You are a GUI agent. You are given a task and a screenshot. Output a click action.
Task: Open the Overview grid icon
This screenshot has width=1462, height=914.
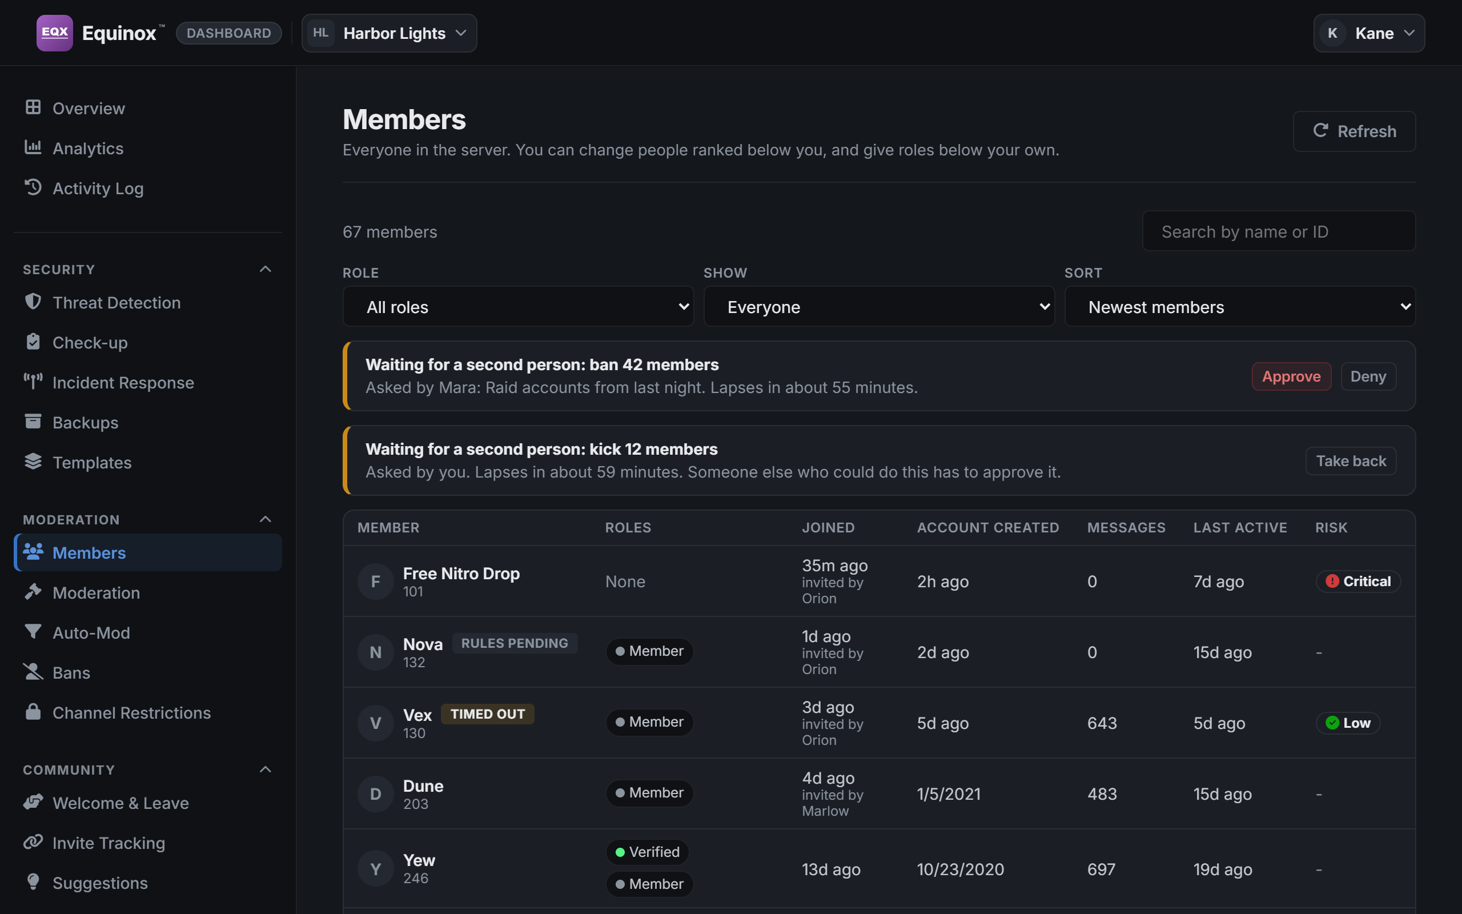pyautogui.click(x=33, y=107)
